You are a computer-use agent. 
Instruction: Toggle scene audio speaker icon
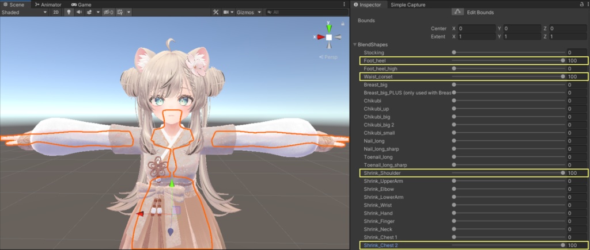(79, 12)
